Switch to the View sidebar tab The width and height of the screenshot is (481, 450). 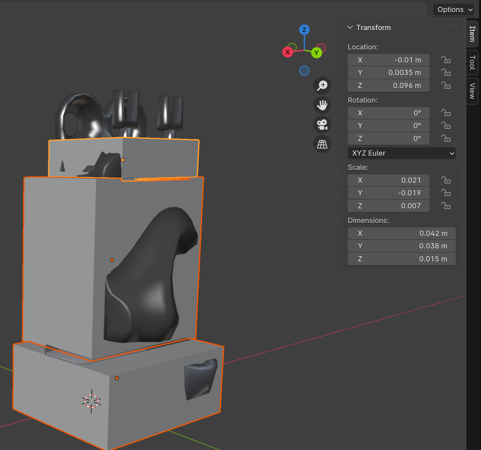point(472,91)
